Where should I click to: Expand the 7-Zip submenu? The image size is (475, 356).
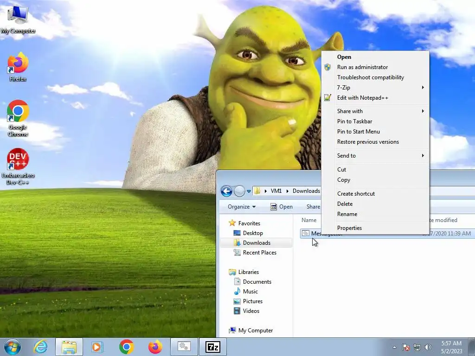point(375,88)
